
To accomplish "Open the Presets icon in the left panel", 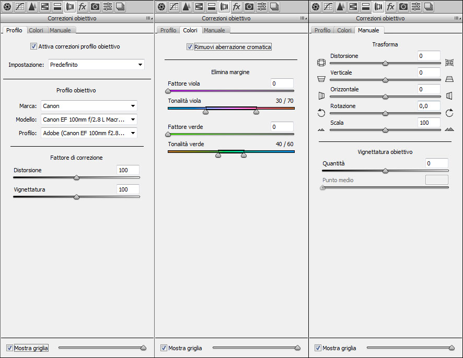I will 108,7.
